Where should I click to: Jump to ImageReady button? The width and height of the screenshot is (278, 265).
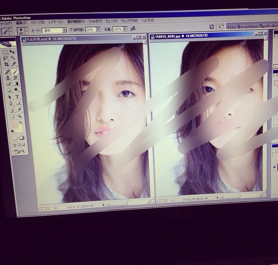tap(19, 151)
